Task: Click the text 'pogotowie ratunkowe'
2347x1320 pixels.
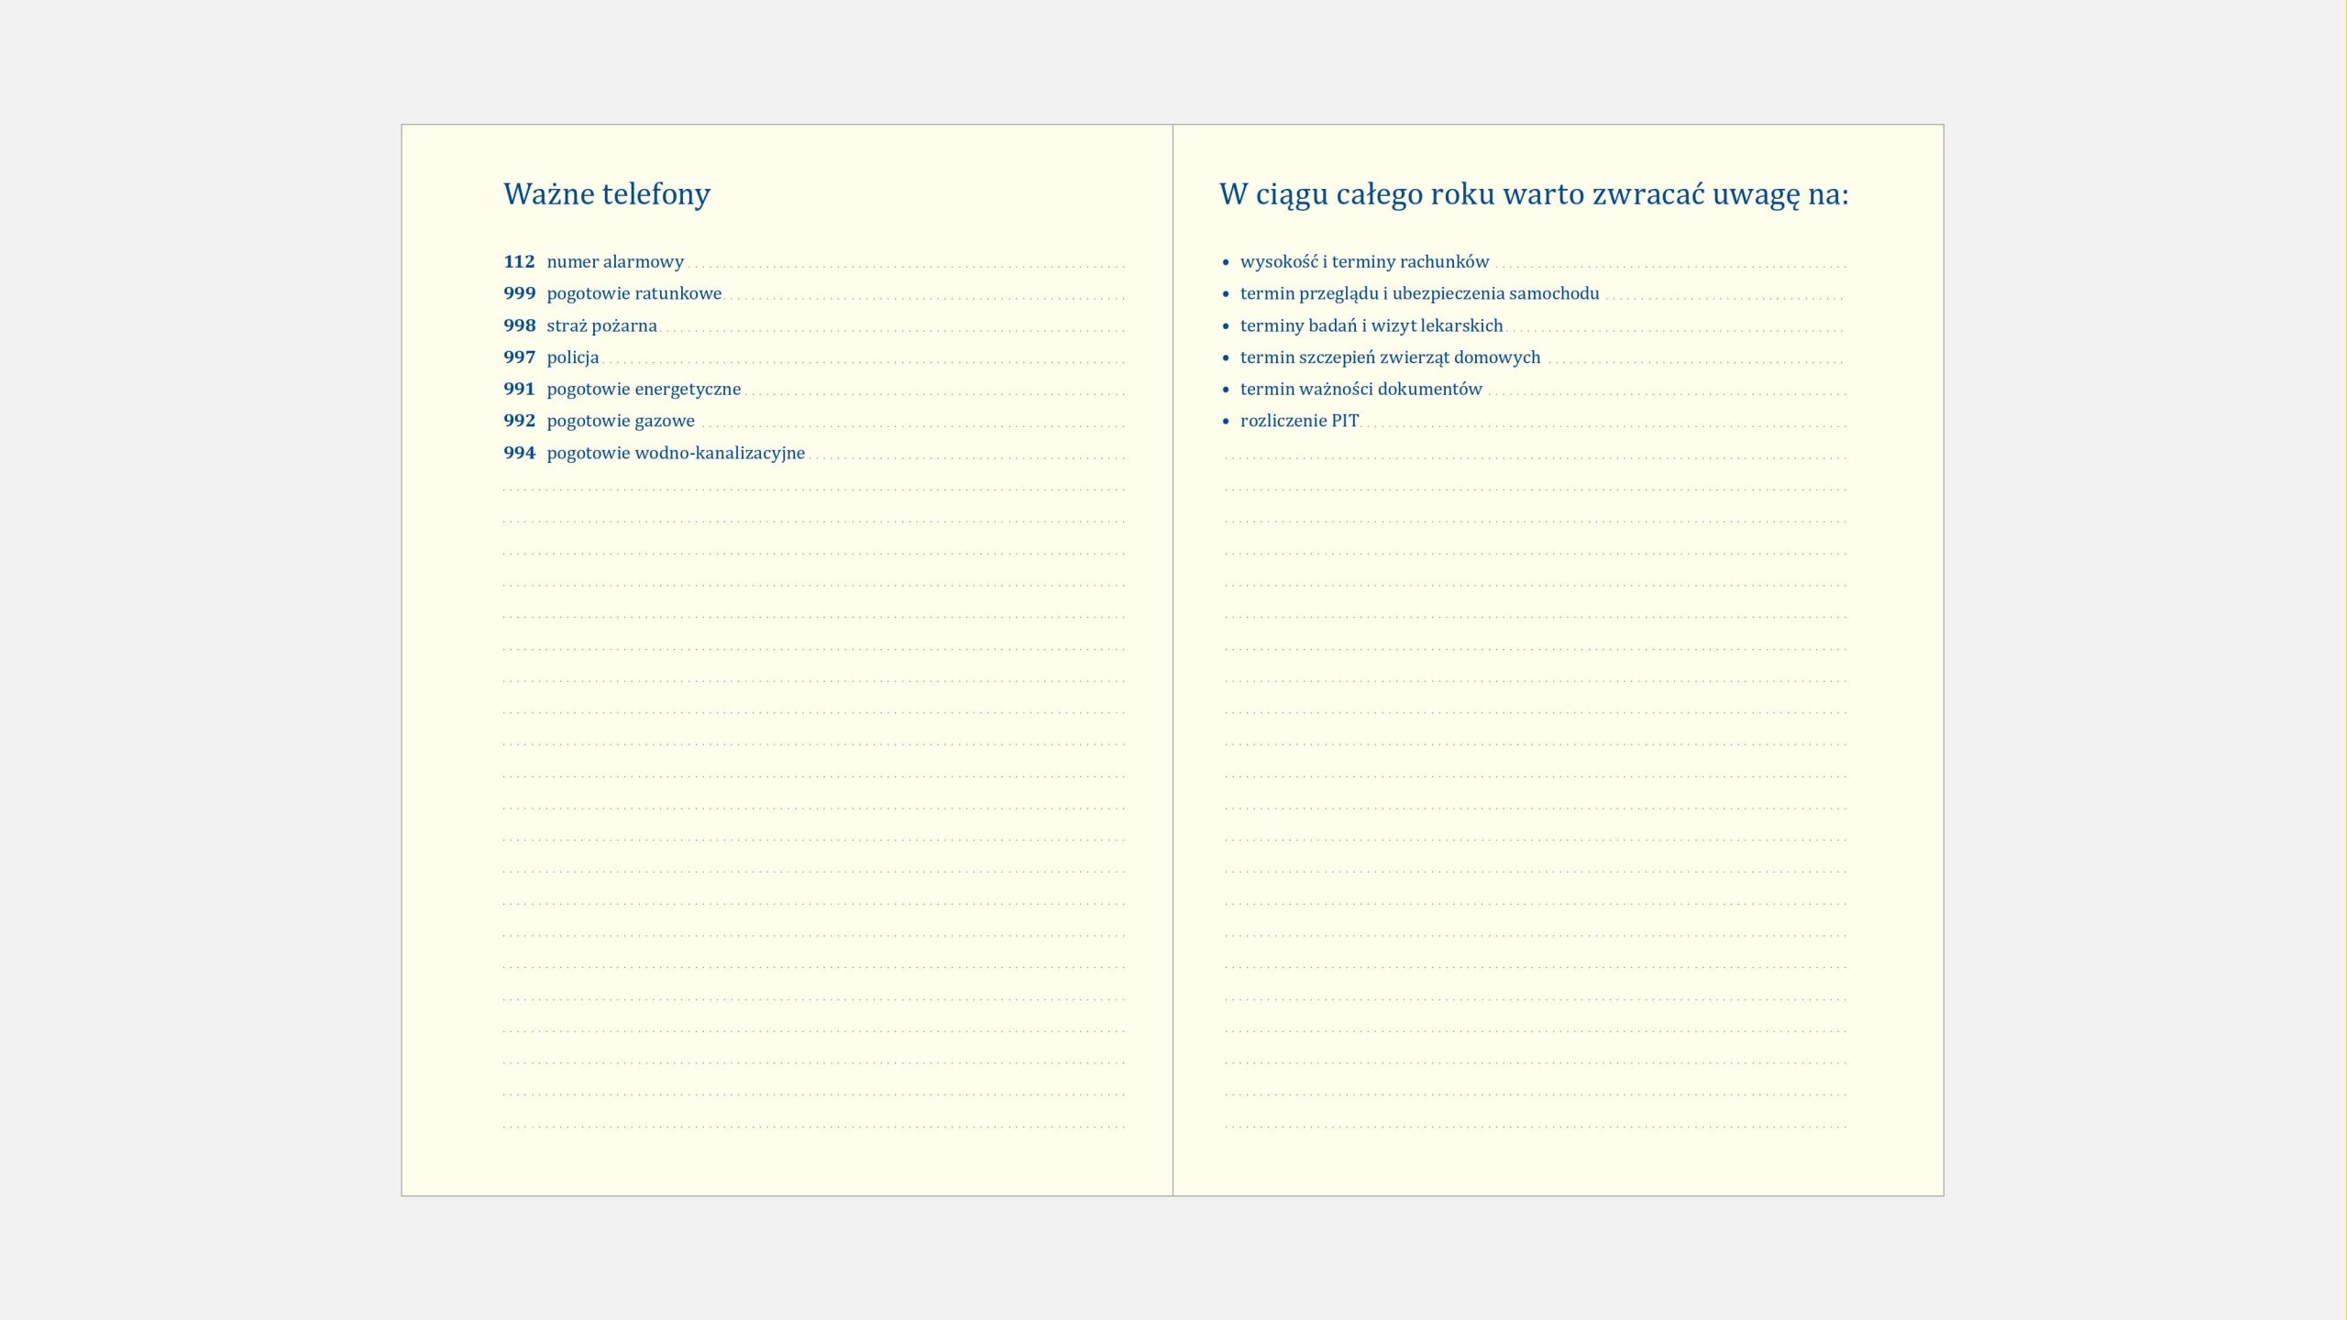Action: tap(634, 294)
